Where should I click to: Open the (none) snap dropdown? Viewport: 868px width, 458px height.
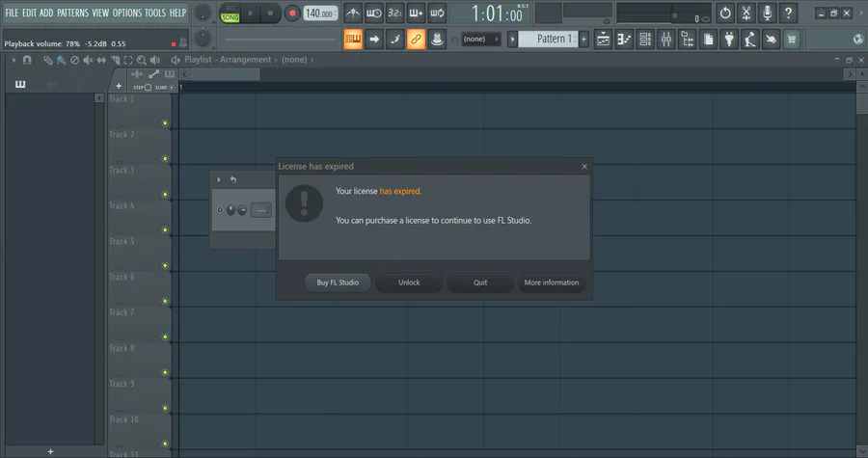pos(480,40)
